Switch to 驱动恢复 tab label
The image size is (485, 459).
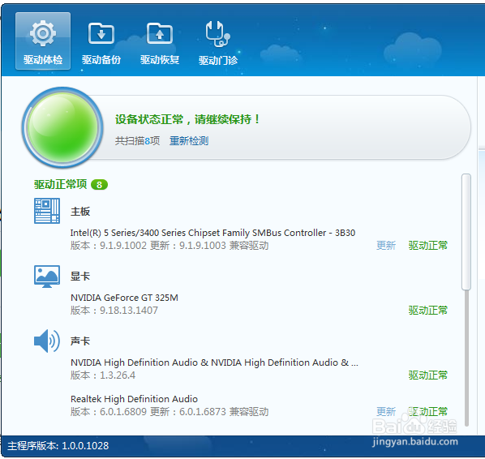pyautogui.click(x=160, y=60)
